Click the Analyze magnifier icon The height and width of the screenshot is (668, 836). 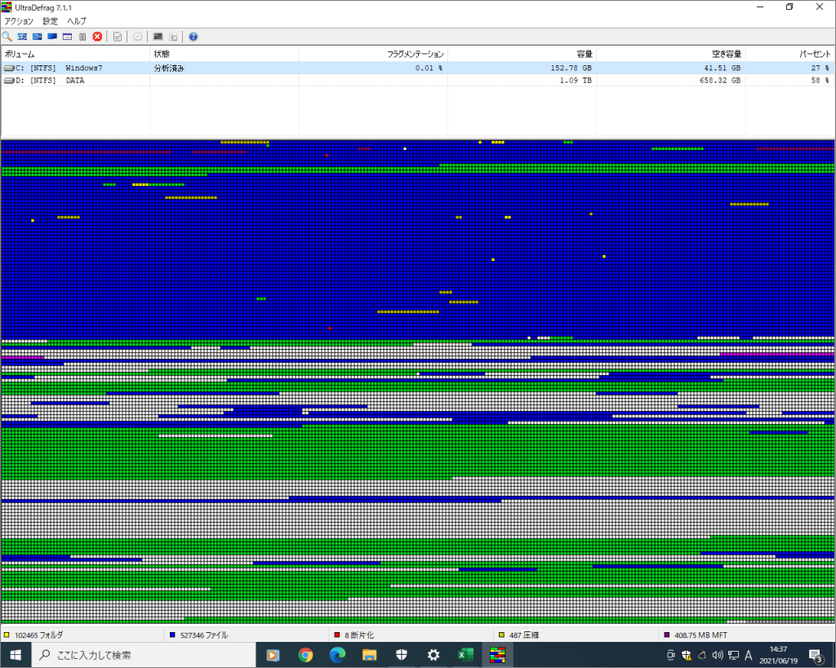coord(7,36)
